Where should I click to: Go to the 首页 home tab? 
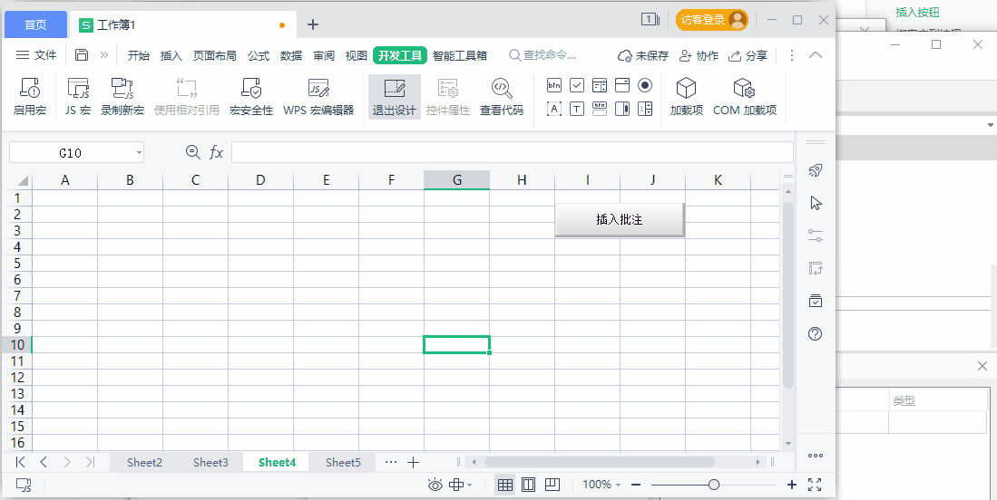click(x=35, y=24)
